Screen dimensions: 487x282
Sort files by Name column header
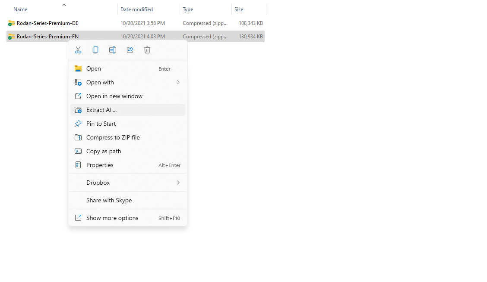click(20, 9)
